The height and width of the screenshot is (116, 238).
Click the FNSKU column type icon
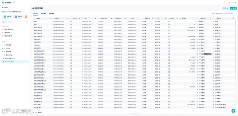click(115, 18)
